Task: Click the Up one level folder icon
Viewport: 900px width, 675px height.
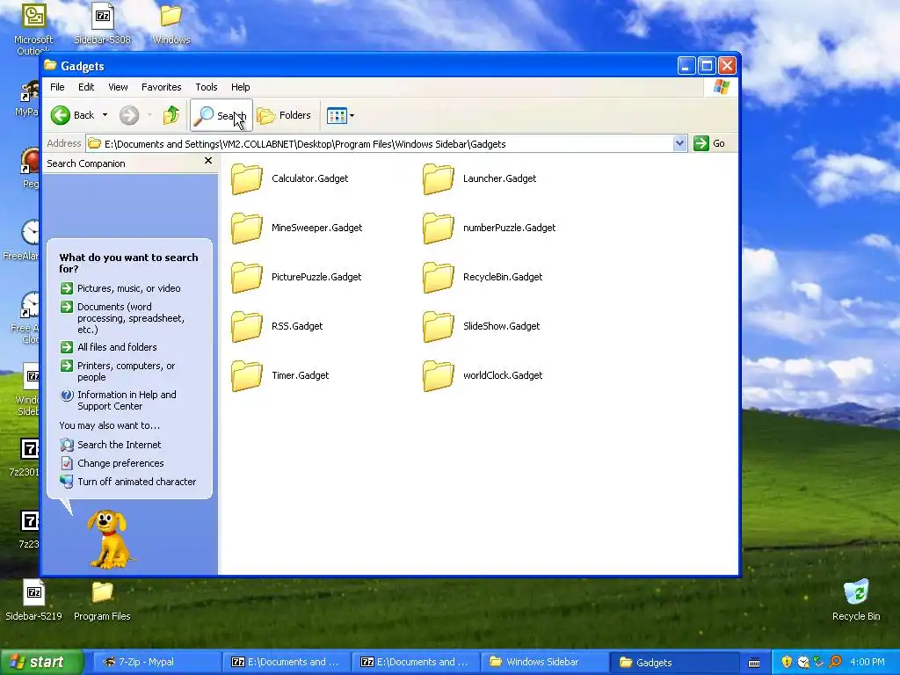Action: (x=171, y=115)
